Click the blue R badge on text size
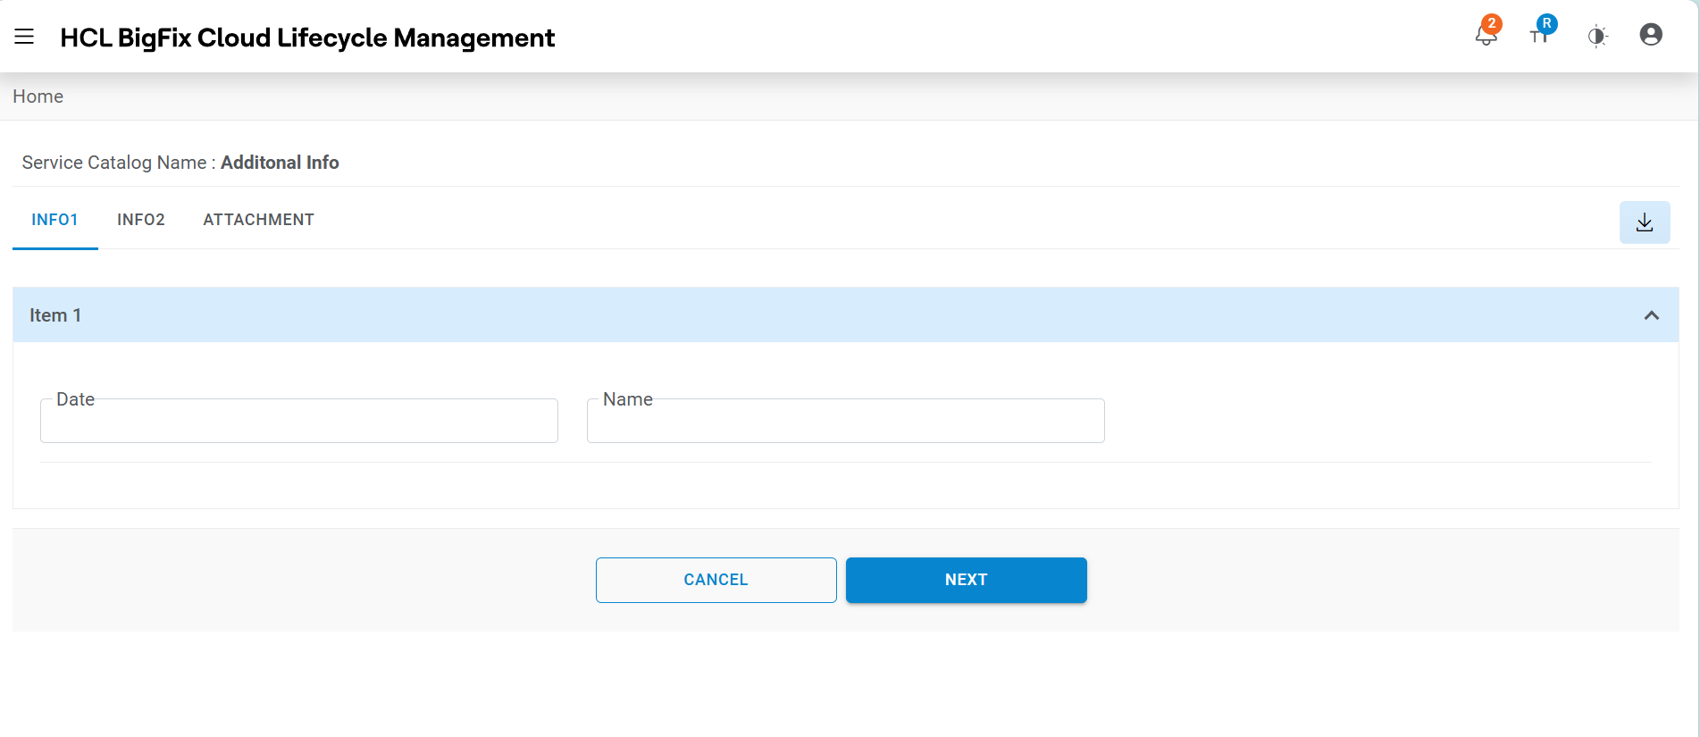The image size is (1700, 737). point(1547,23)
